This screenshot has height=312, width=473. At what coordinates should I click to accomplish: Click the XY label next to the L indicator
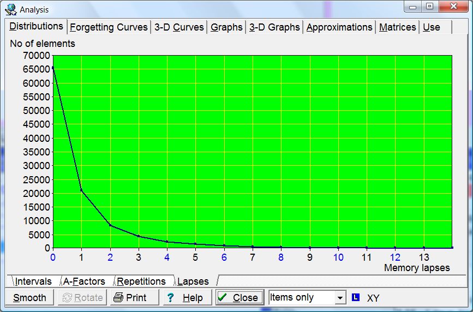[x=373, y=298]
